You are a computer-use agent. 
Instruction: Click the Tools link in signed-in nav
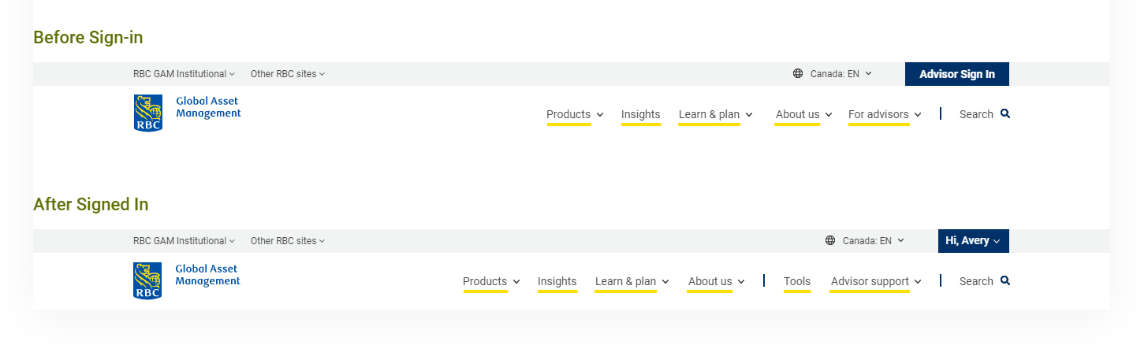(x=797, y=282)
